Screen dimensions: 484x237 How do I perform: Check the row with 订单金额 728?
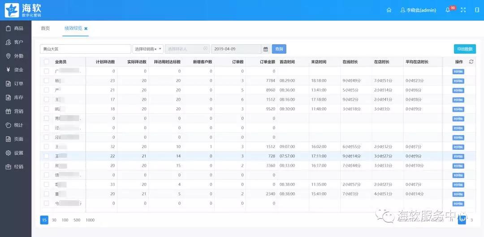46,156
